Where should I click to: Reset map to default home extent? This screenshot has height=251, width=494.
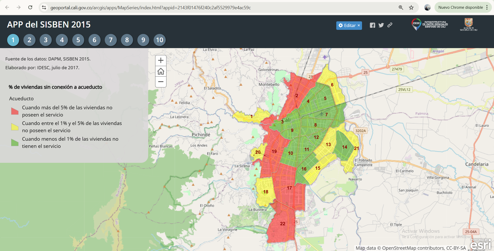(x=161, y=71)
